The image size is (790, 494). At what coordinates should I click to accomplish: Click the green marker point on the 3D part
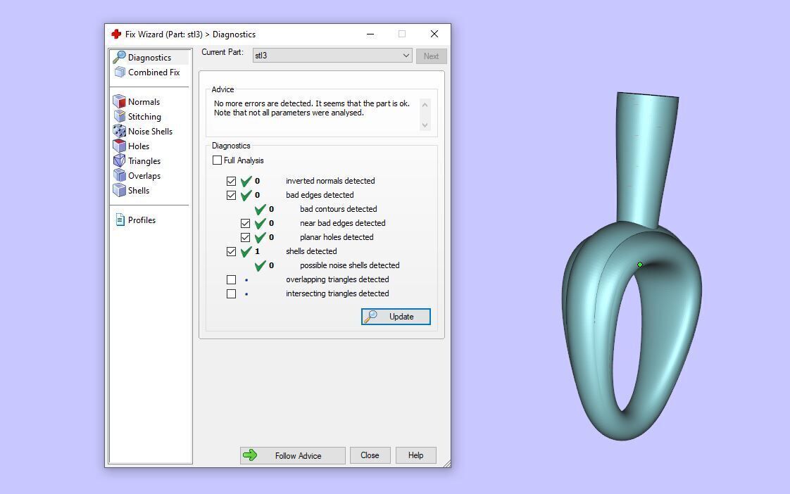[640, 265]
